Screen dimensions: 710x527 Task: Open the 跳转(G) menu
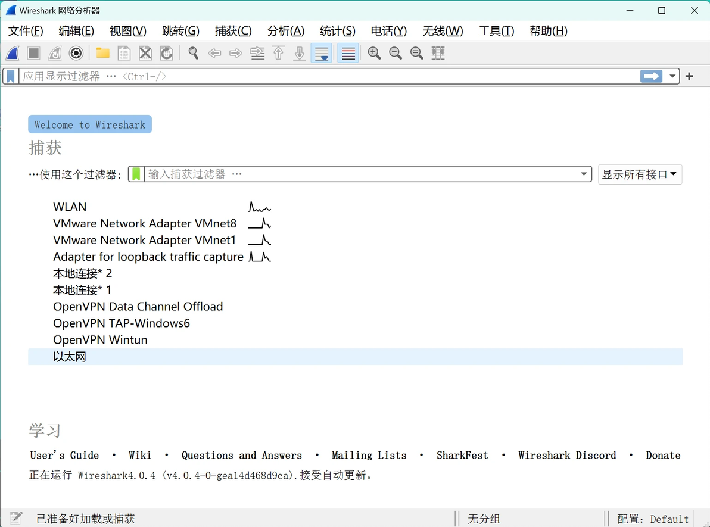(x=180, y=31)
